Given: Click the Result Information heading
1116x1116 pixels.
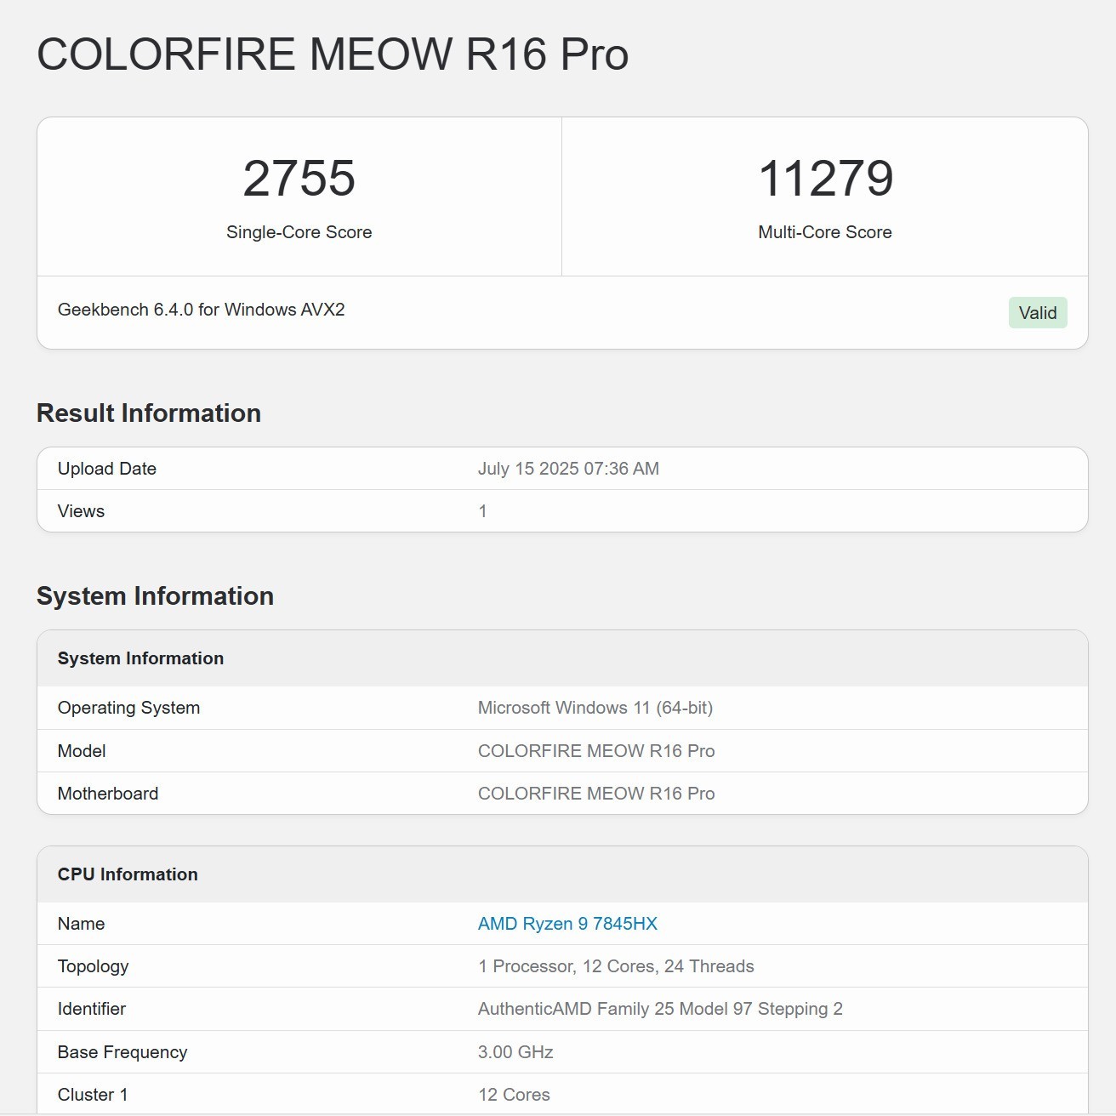Looking at the screenshot, I should [149, 413].
